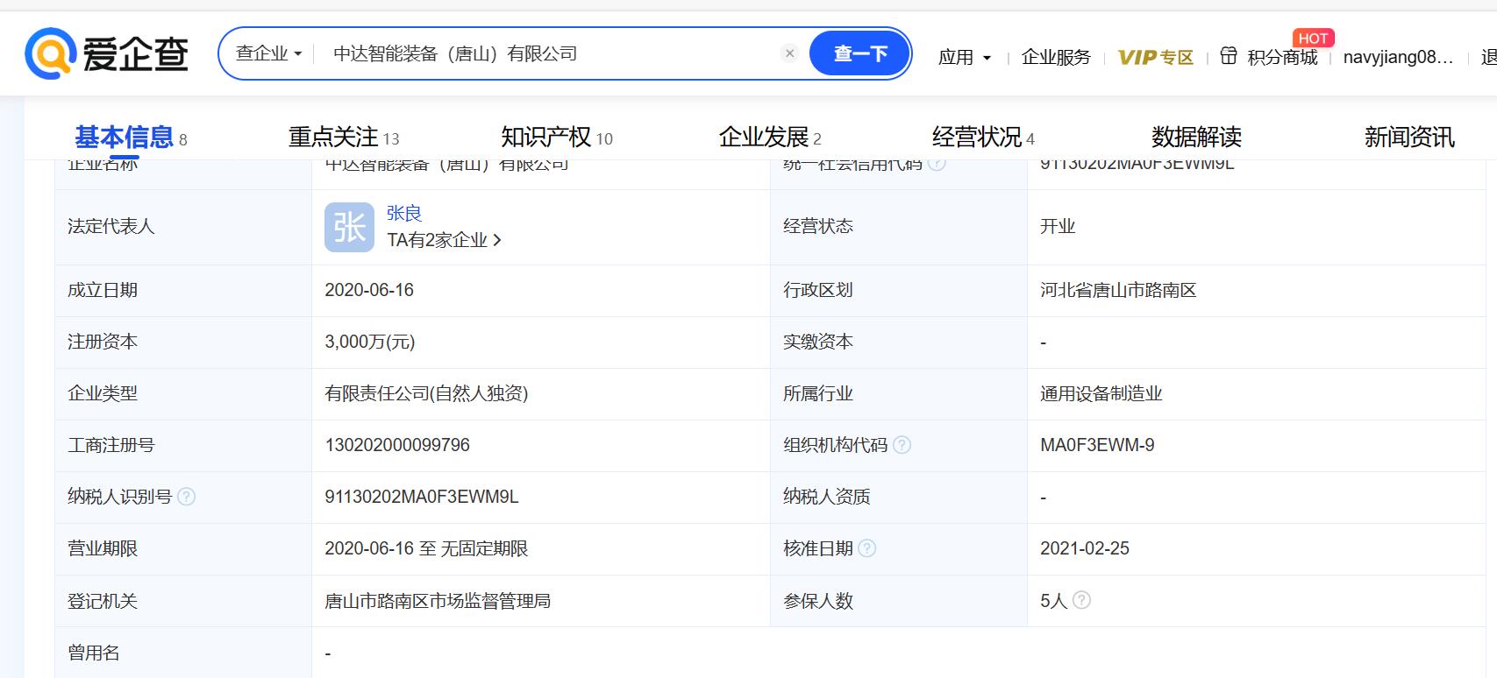
Task: Switch to the 重点关注 tab
Action: point(344,138)
